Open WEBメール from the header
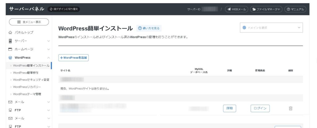The image size is (317, 128). click(236, 9)
